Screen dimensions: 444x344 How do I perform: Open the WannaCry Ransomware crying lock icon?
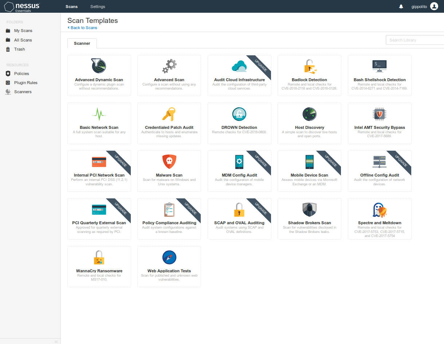[99, 257]
